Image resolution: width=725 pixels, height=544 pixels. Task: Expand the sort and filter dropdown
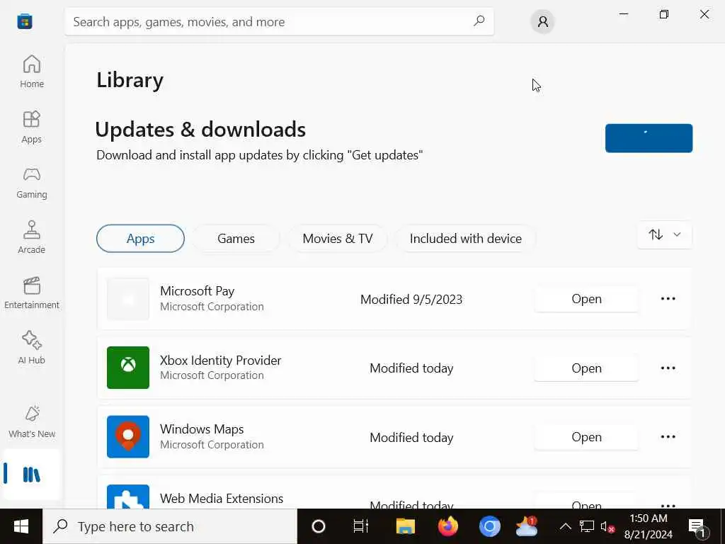point(664,235)
